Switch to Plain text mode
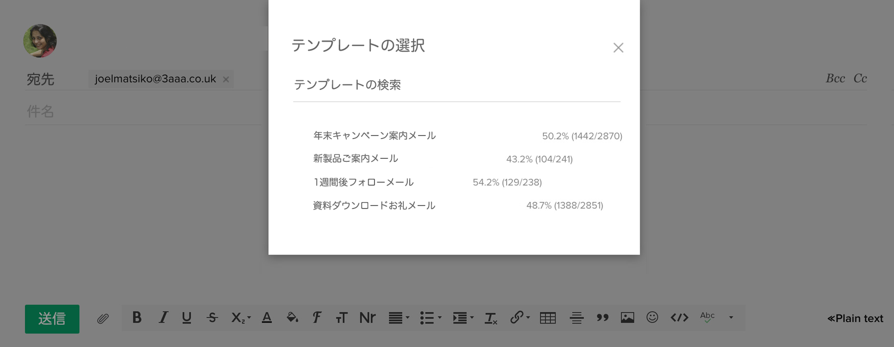The height and width of the screenshot is (347, 894). [x=855, y=319]
